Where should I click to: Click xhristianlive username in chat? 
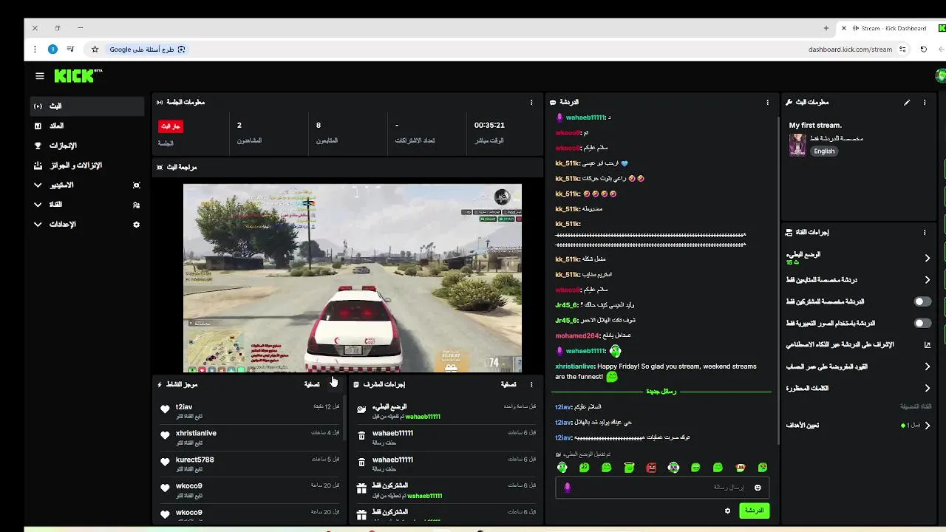click(x=575, y=366)
